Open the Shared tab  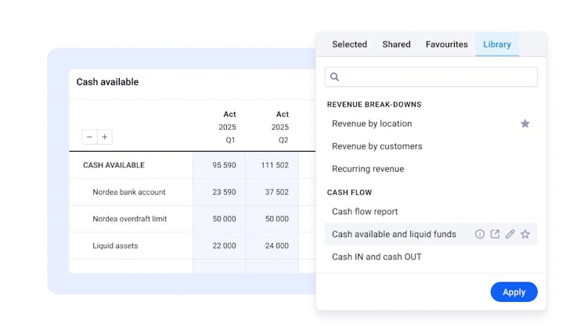pyautogui.click(x=396, y=45)
